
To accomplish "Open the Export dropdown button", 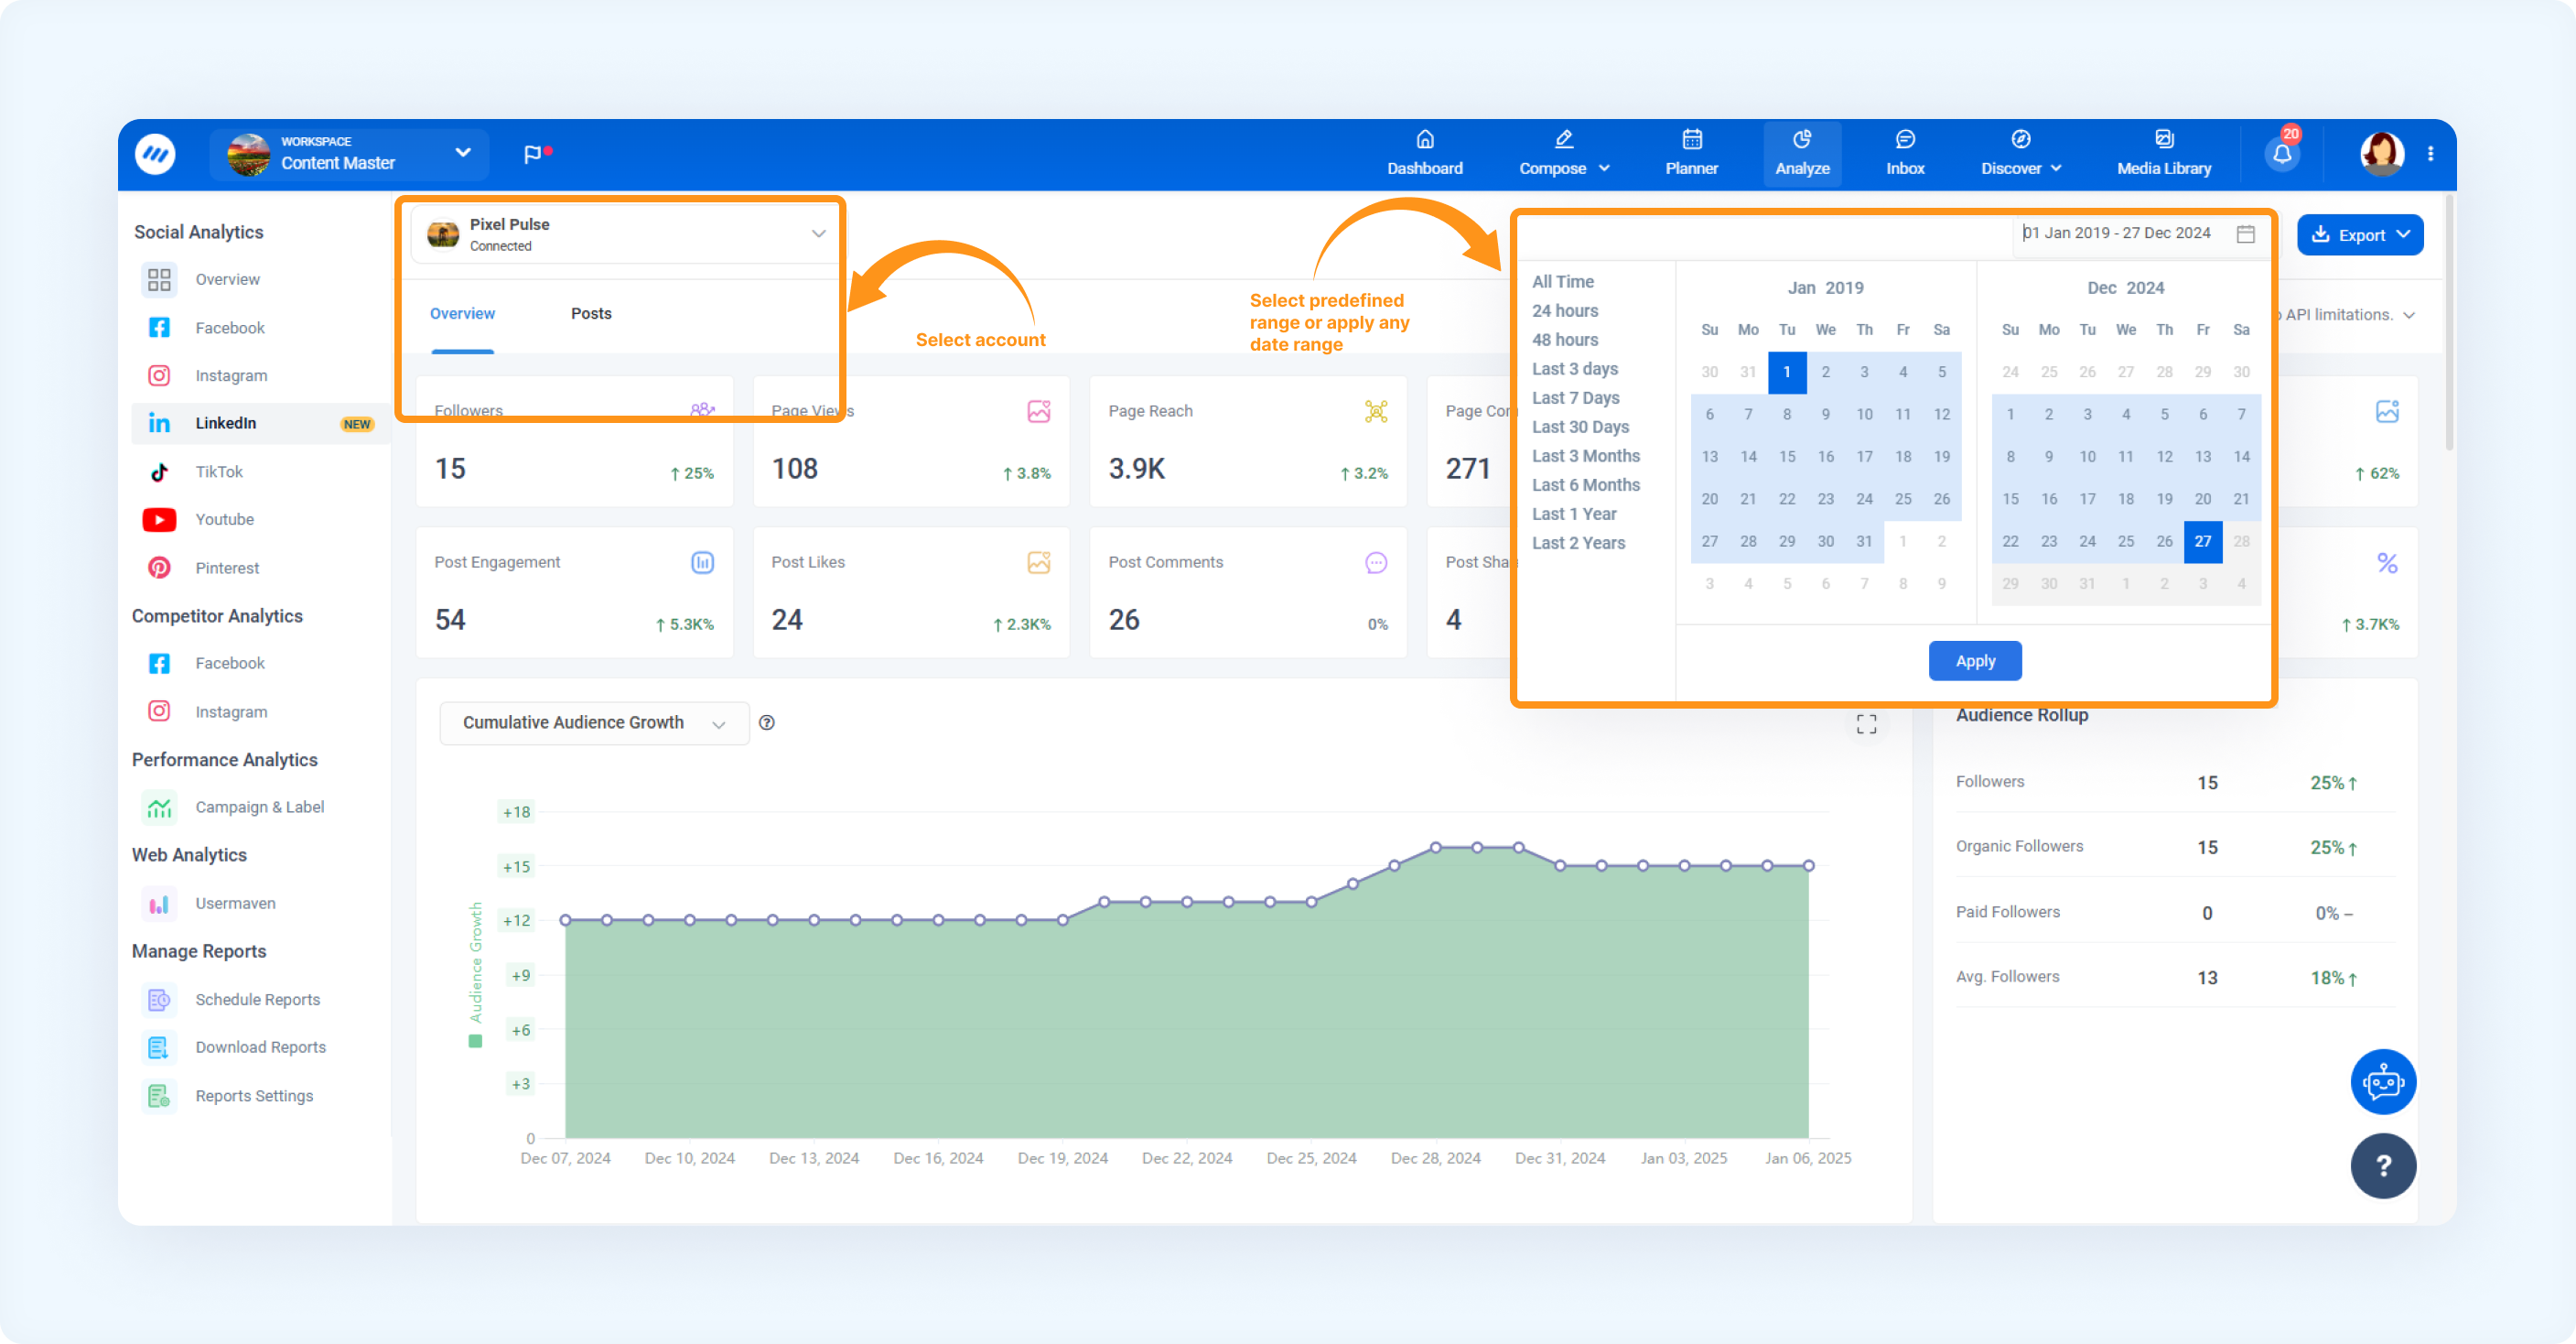I will pyautogui.click(x=2359, y=234).
